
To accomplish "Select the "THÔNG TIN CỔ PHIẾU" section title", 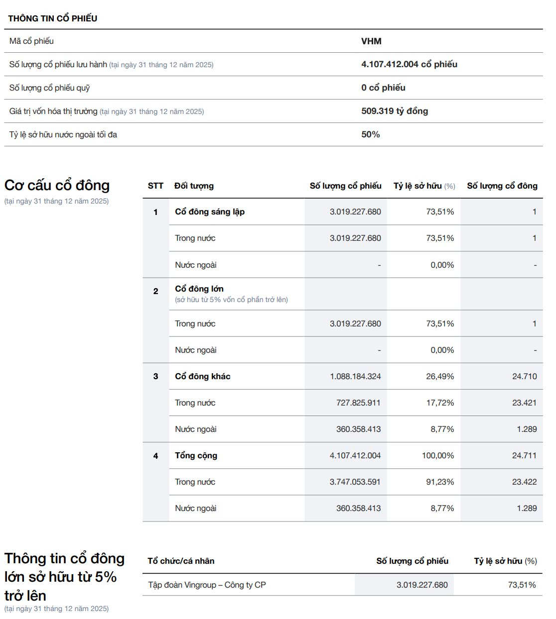I will [x=53, y=18].
